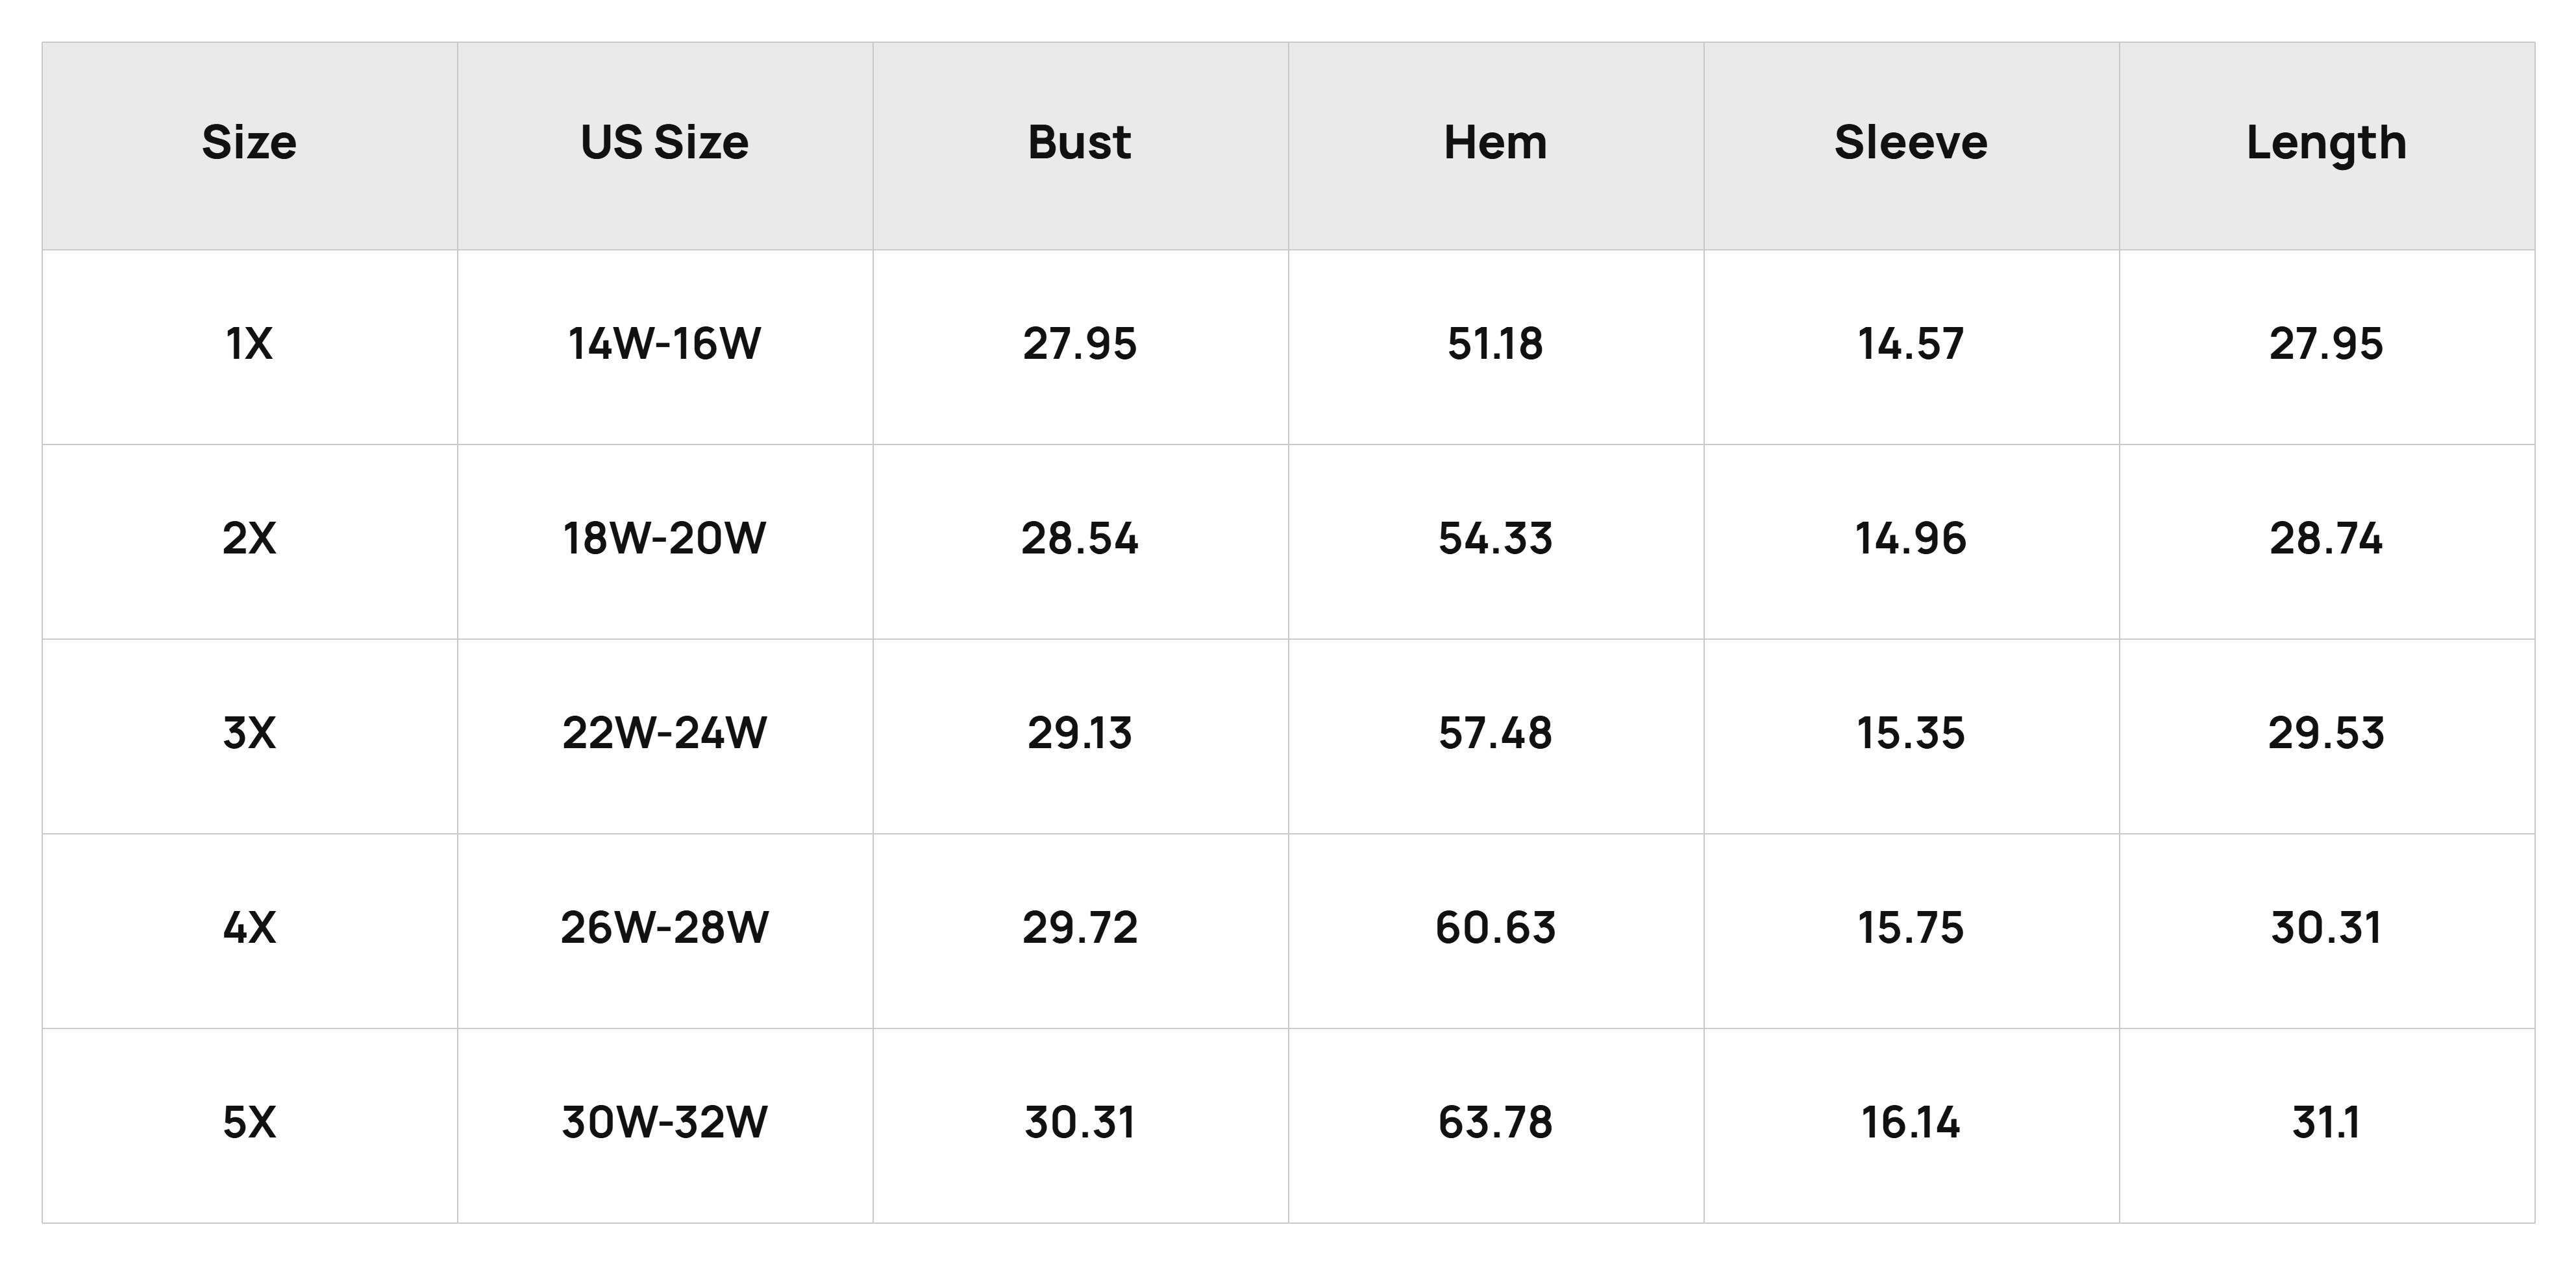Click hem value 51.18
This screenshot has height=1264, width=2576.
point(1496,345)
